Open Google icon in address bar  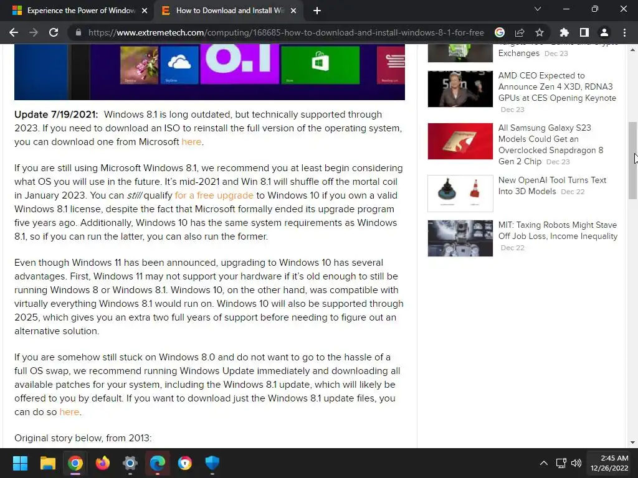500,32
